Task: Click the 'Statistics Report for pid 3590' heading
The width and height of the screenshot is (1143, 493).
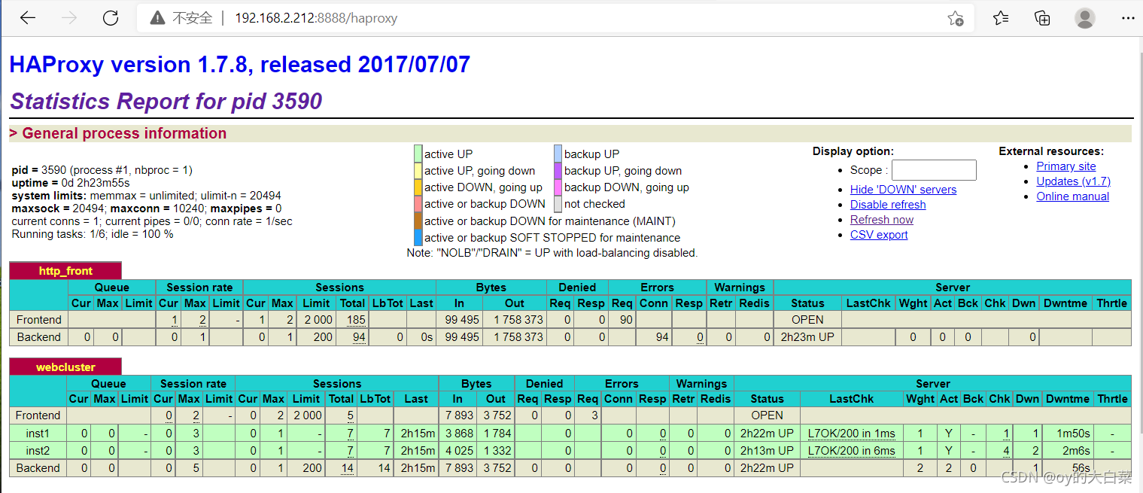Action: click(x=166, y=102)
